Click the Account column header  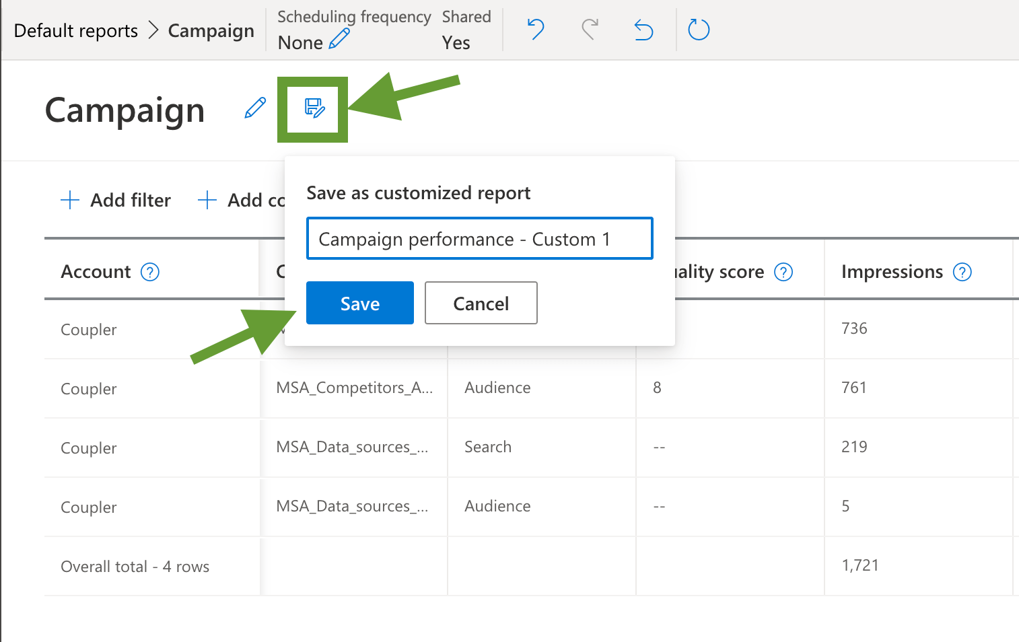[96, 272]
